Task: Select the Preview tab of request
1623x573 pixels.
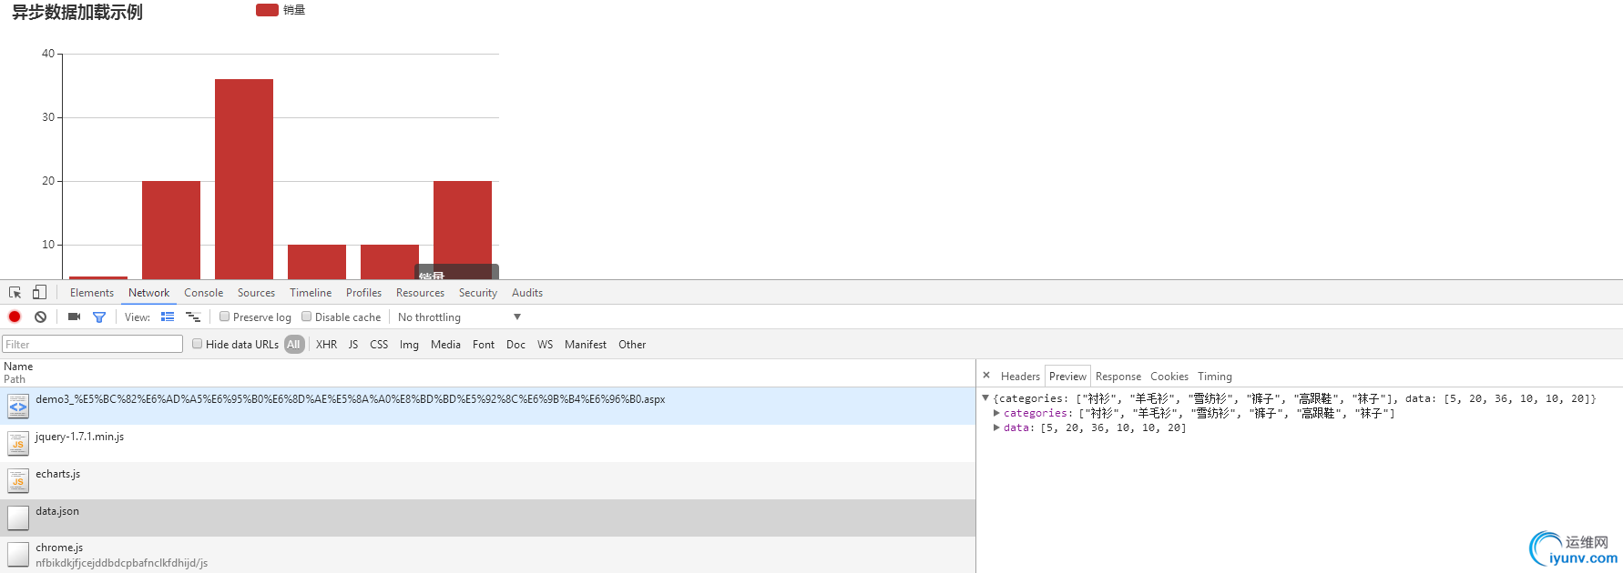Action: click(x=1067, y=377)
